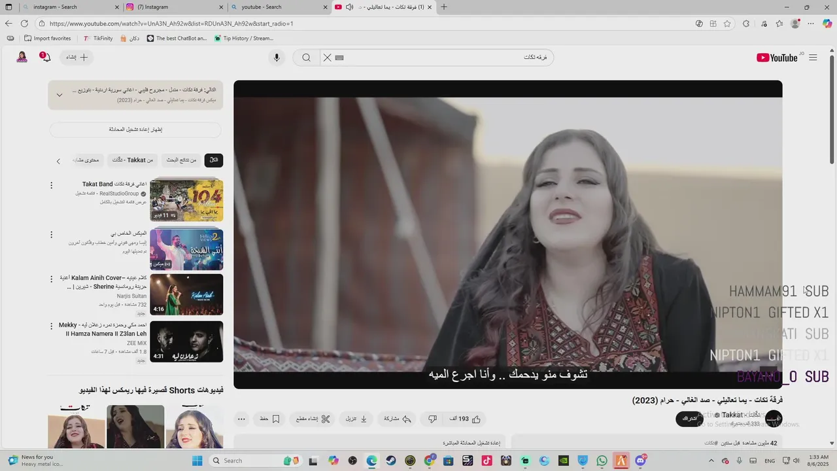Open the Windows Start button
The width and height of the screenshot is (837, 471).
pos(197,461)
